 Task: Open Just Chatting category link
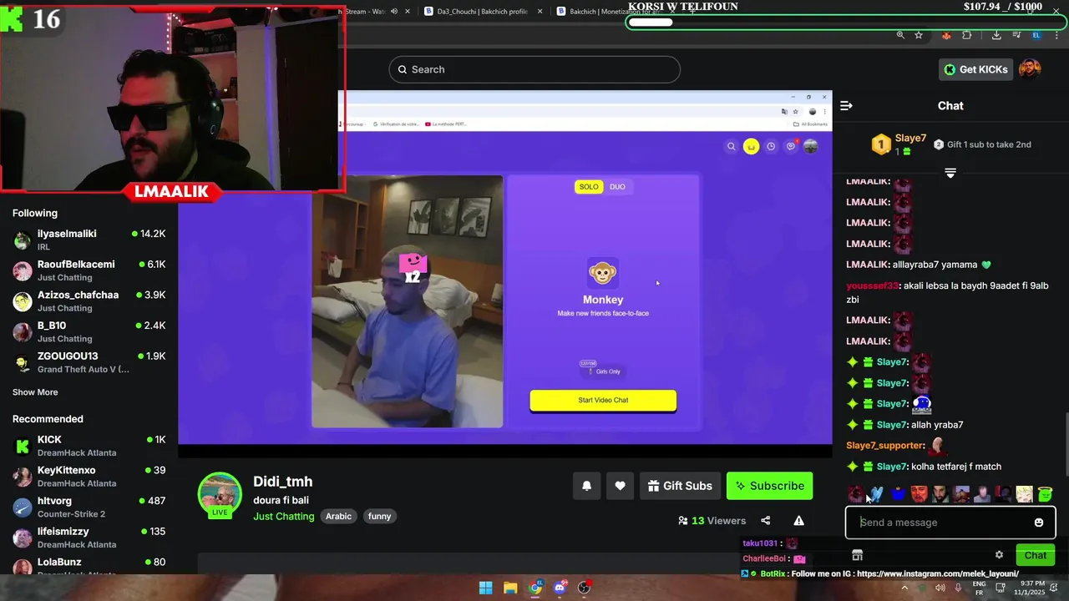[x=284, y=517]
